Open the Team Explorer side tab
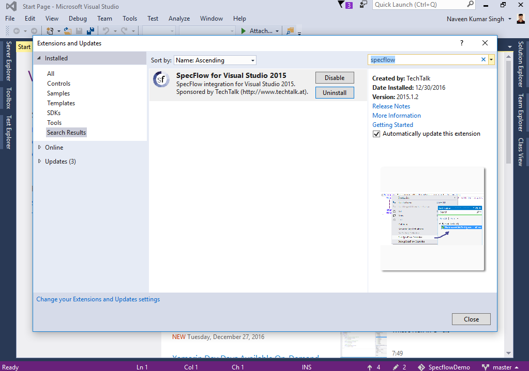The width and height of the screenshot is (529, 371). pyautogui.click(x=521, y=112)
